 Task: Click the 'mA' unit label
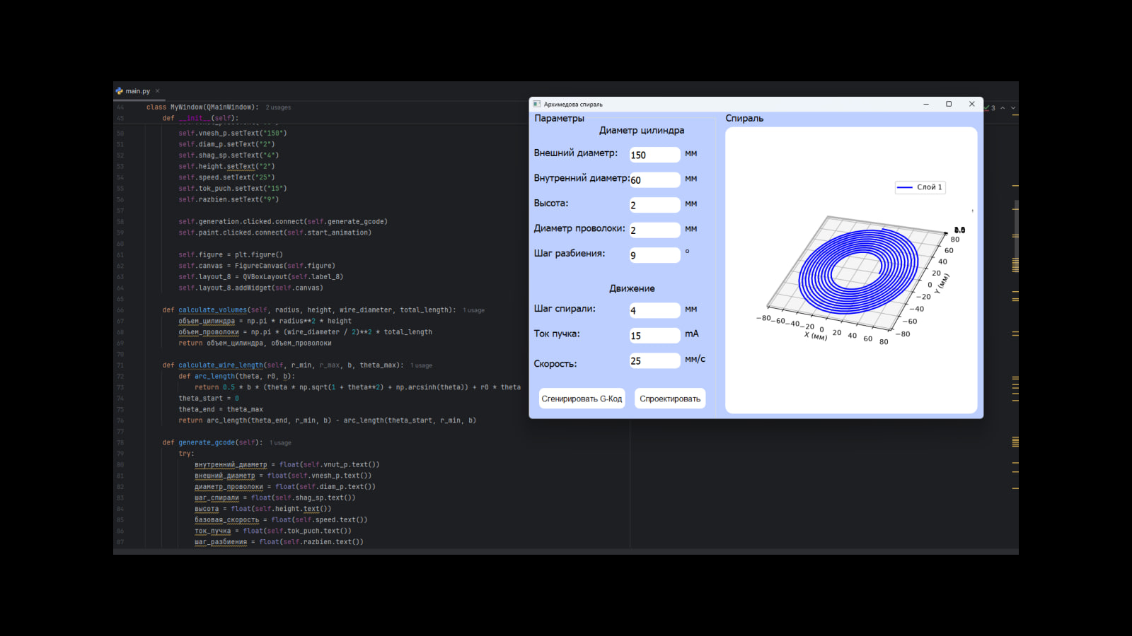pos(691,334)
